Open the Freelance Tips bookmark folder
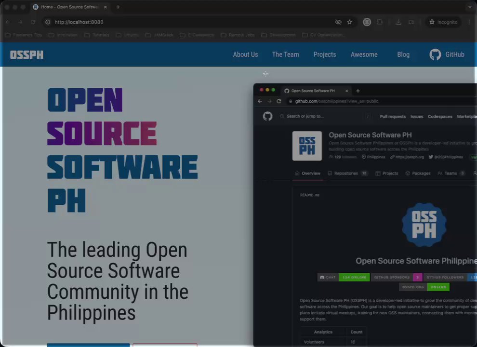Image resolution: width=477 pixels, height=347 pixels. [x=24, y=35]
